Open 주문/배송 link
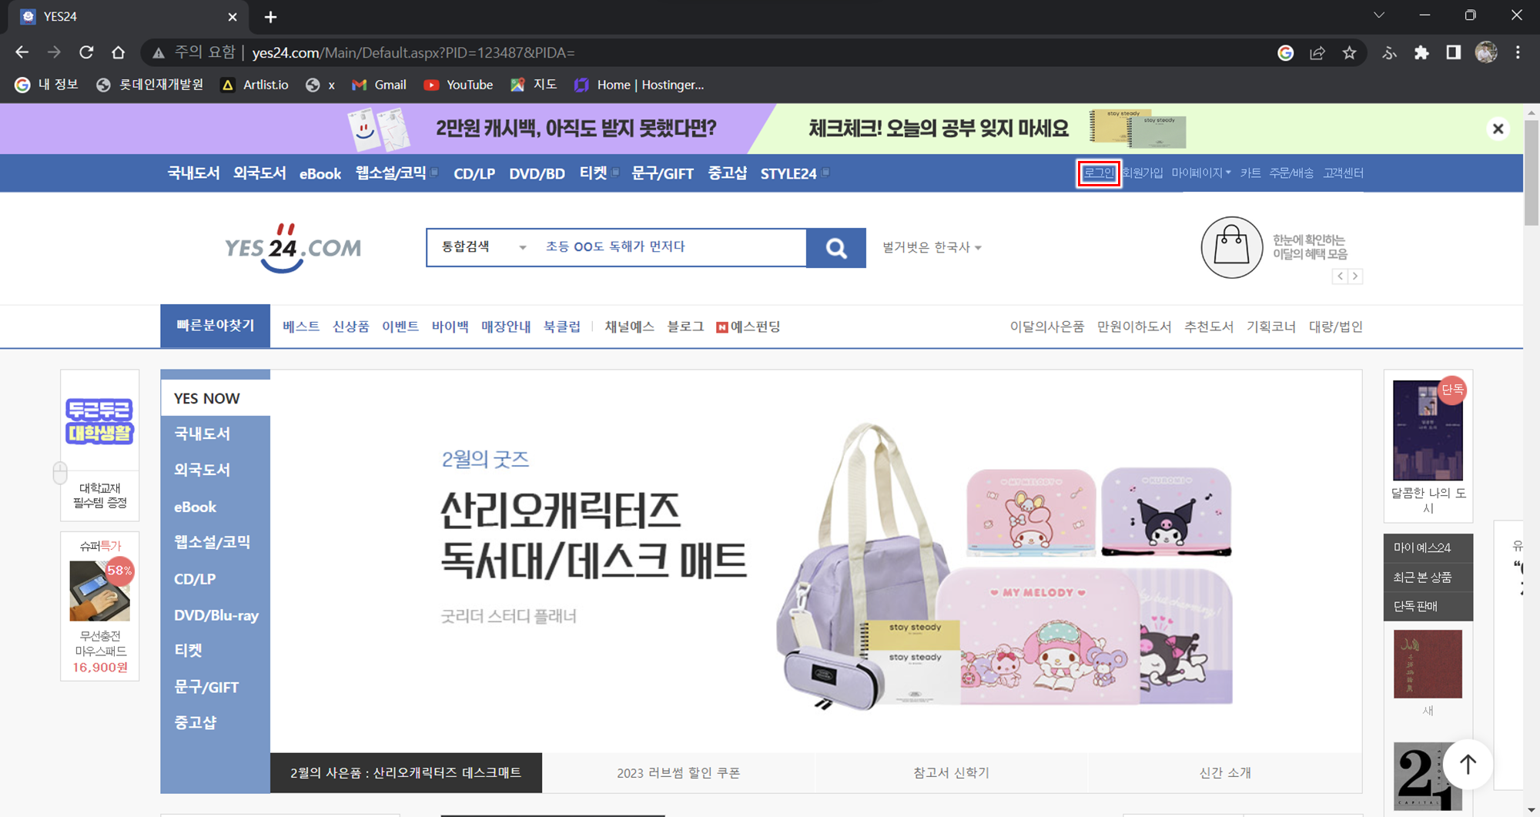 [x=1291, y=173]
